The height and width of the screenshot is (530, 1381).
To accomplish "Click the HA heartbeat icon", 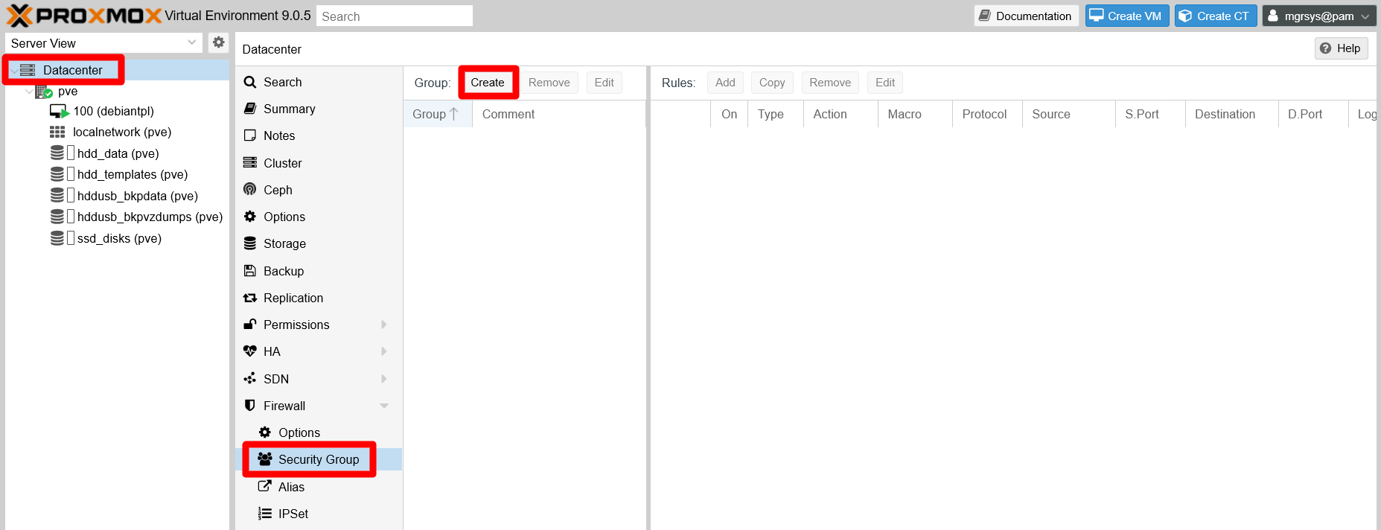I will point(250,351).
